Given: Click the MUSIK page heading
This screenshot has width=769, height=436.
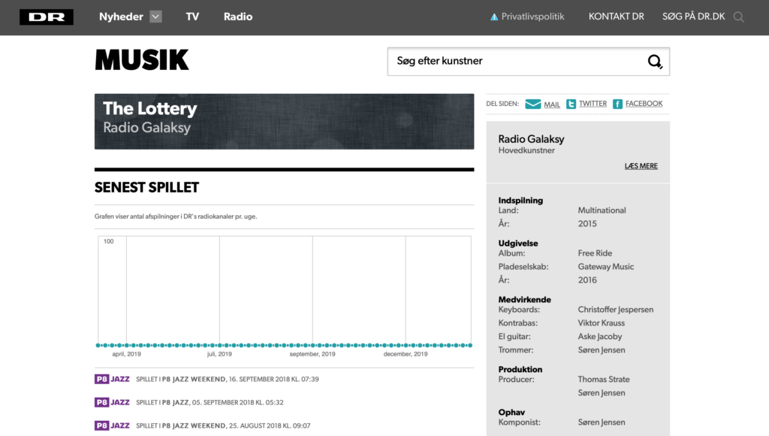Looking at the screenshot, I should 142,60.
